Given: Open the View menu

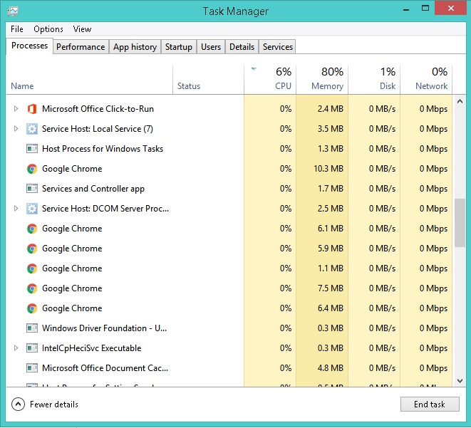Looking at the screenshot, I should point(82,29).
